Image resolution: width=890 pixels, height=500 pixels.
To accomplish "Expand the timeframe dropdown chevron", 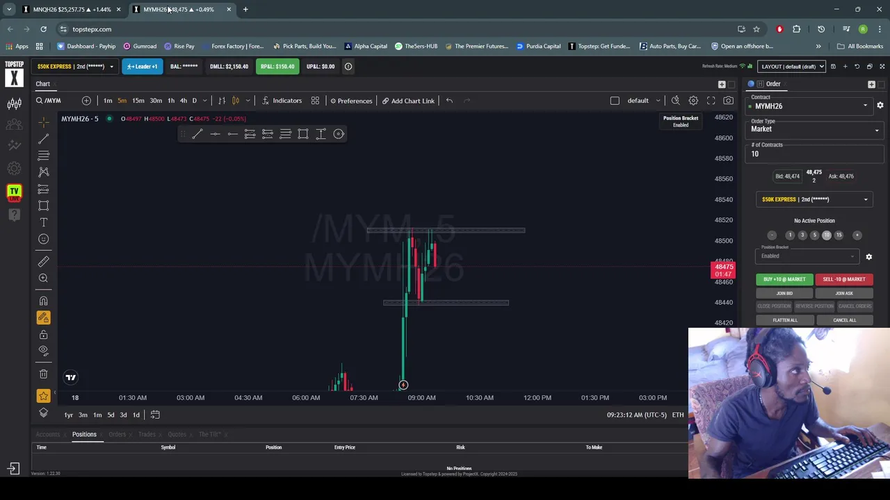I will tap(204, 101).
